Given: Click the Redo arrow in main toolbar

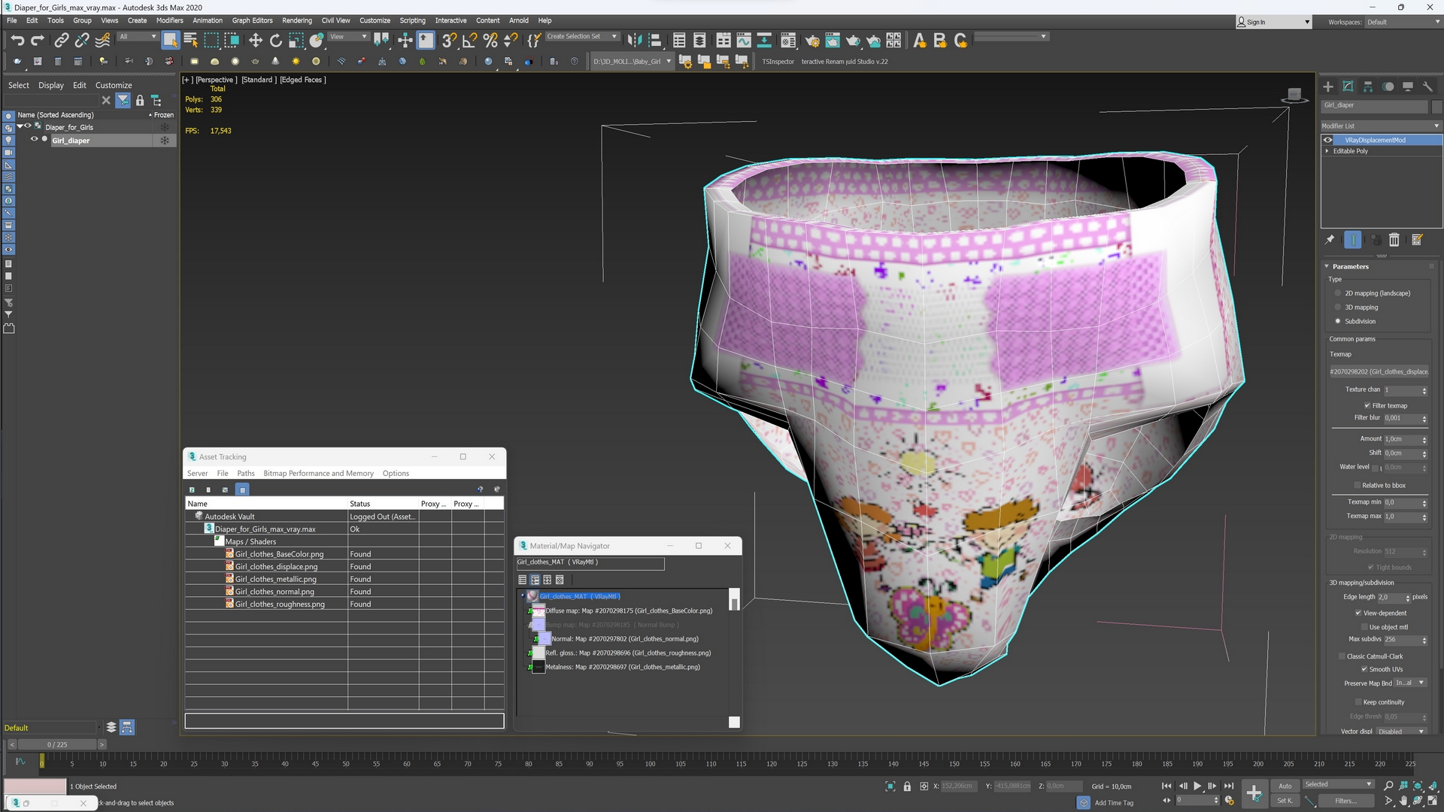Looking at the screenshot, I should point(37,40).
